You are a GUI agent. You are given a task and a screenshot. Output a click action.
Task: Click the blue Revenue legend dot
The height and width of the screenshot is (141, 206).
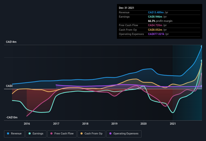click(x=8, y=134)
